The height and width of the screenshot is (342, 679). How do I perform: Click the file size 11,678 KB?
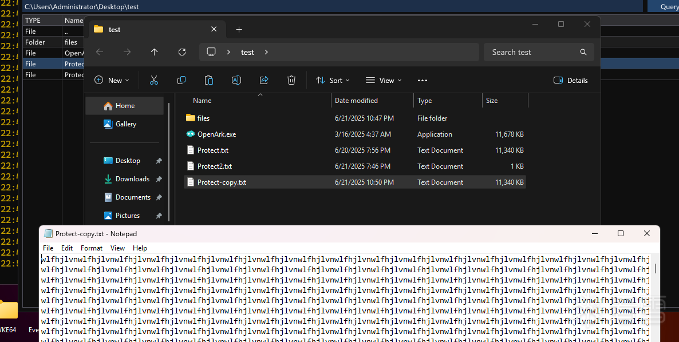tap(510, 134)
